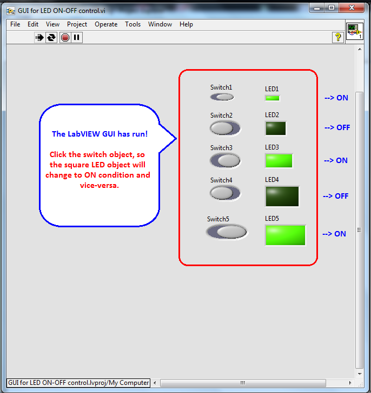The width and height of the screenshot is (371, 393).
Task: Click the Switch5 label
Action: coord(218,219)
